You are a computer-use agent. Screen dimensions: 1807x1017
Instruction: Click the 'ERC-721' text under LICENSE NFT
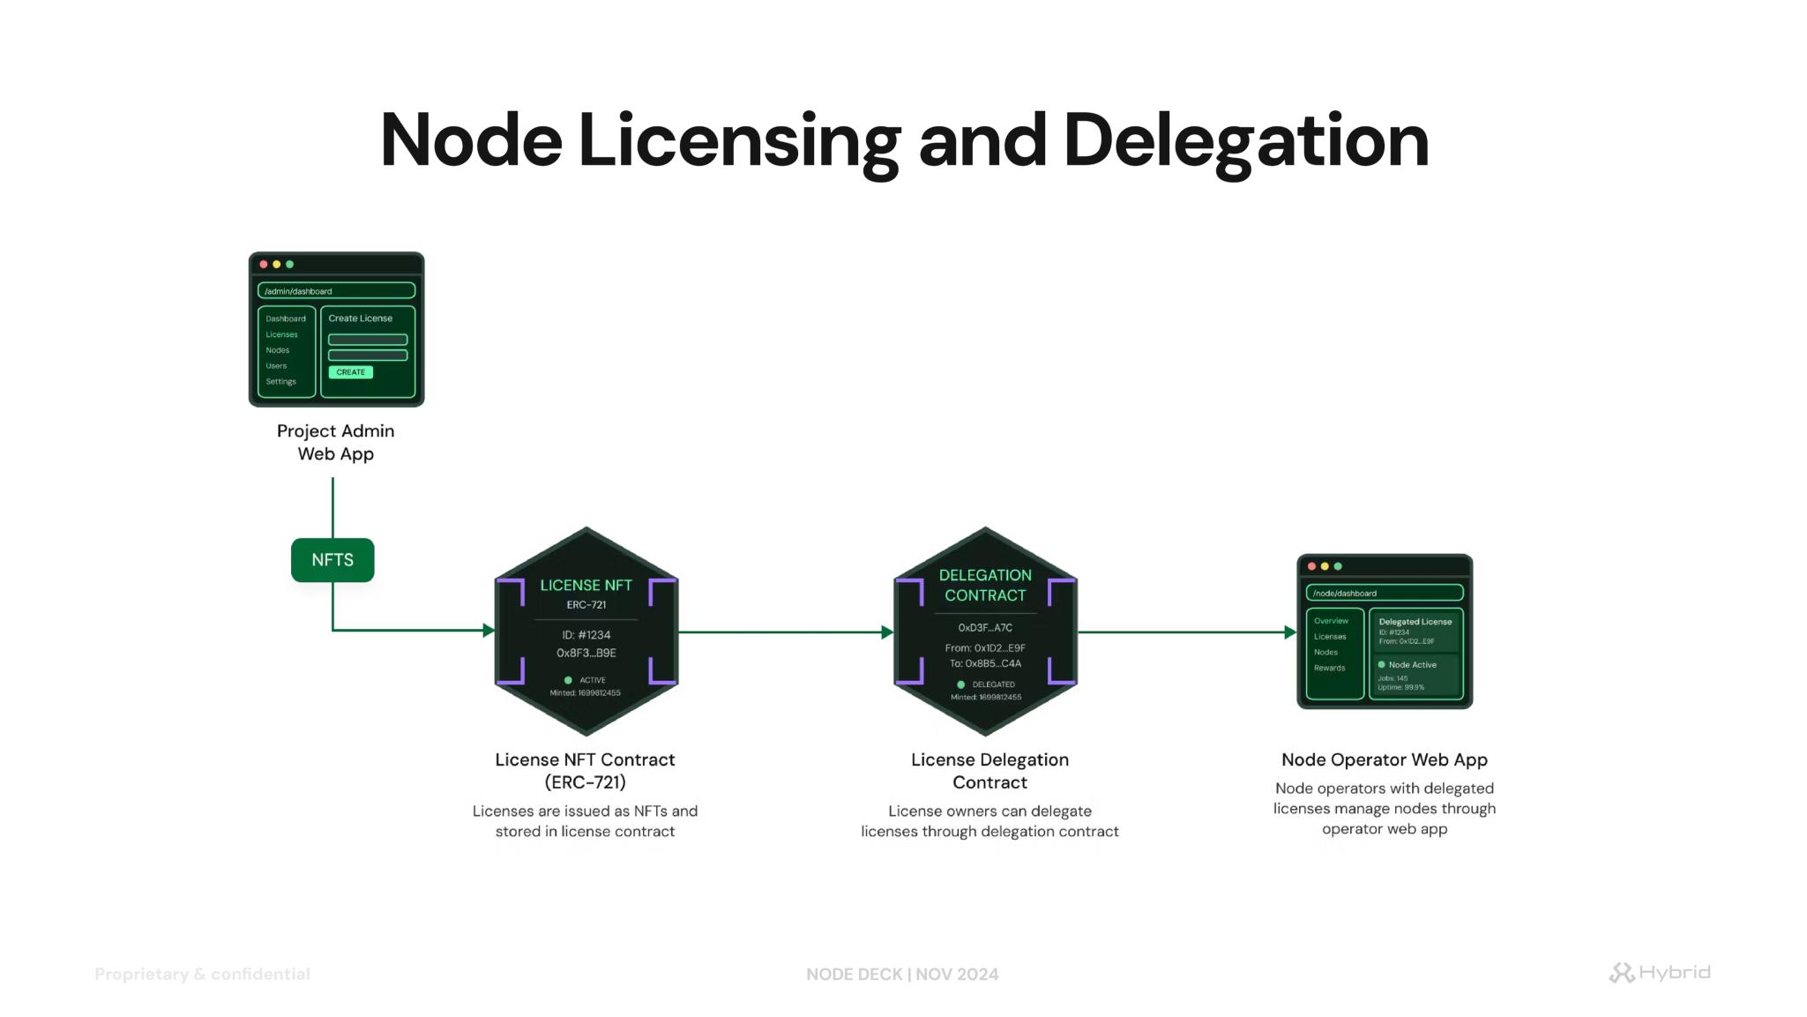pyautogui.click(x=586, y=605)
